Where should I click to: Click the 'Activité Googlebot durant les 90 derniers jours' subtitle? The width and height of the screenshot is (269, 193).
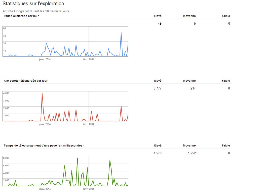pos(36,11)
